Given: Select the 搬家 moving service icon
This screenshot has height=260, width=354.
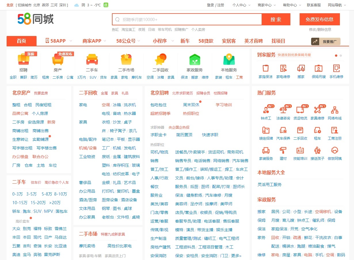Looking at the screenshot, I should (x=301, y=68).
